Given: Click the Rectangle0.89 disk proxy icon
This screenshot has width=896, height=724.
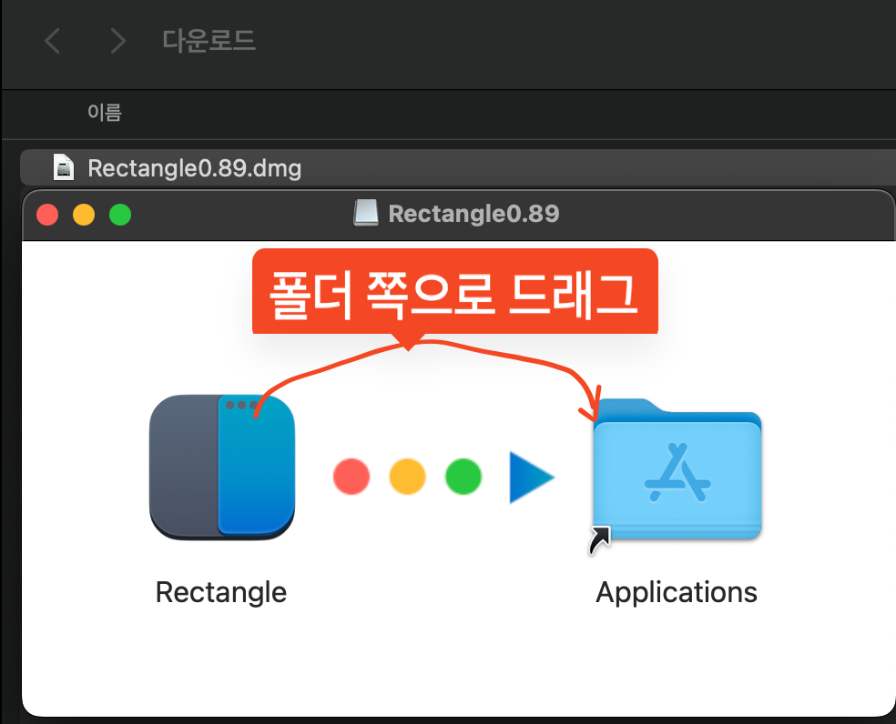Looking at the screenshot, I should point(366,213).
